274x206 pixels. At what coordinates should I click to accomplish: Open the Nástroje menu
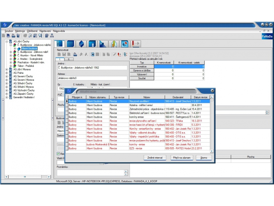pyautogui.click(x=20, y=31)
